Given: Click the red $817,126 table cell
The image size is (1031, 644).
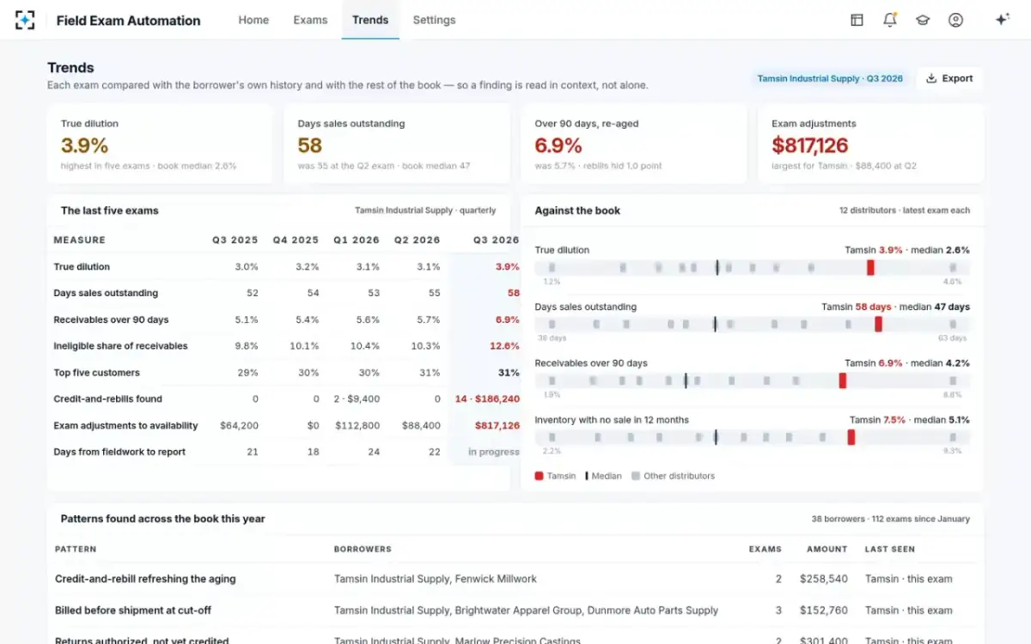Looking at the screenshot, I should point(497,426).
